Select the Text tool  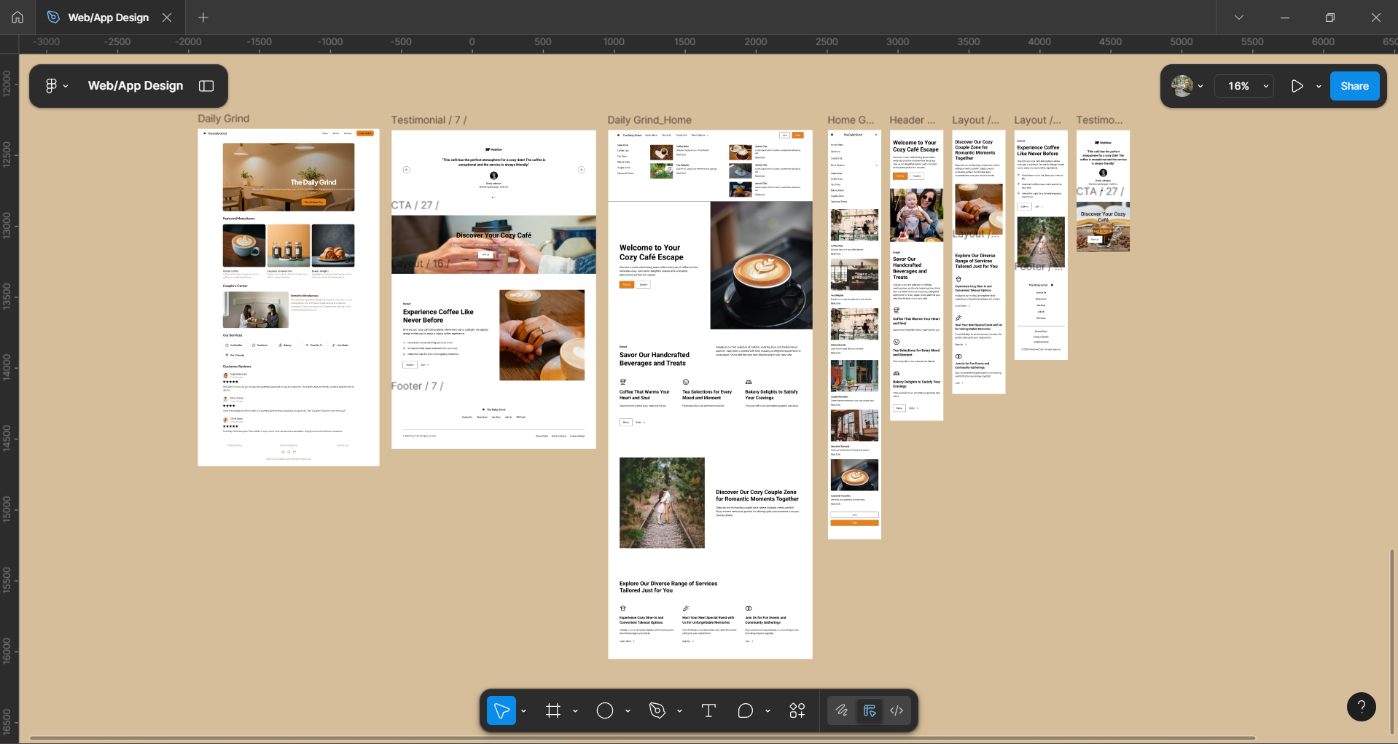708,710
